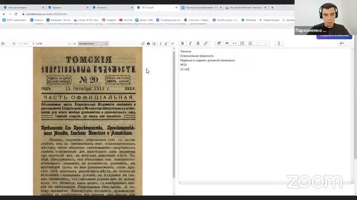The width and height of the screenshot is (357, 200).
Task: Click the attachment paperclip icon
Action: pyautogui.click(x=279, y=43)
